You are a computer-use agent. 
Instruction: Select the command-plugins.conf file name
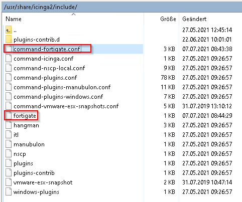[45, 78]
